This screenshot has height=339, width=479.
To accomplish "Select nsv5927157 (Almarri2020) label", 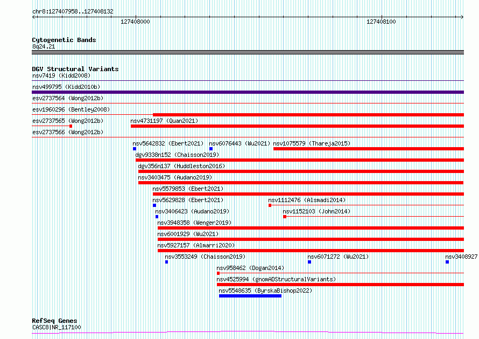I will click(196, 245).
